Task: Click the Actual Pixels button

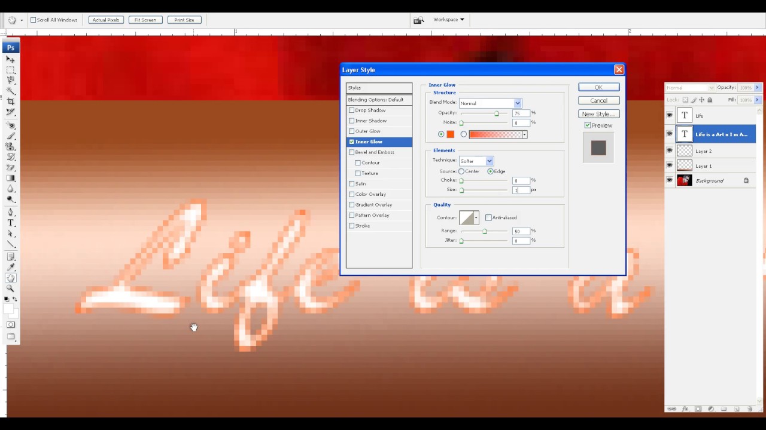Action: tap(106, 20)
